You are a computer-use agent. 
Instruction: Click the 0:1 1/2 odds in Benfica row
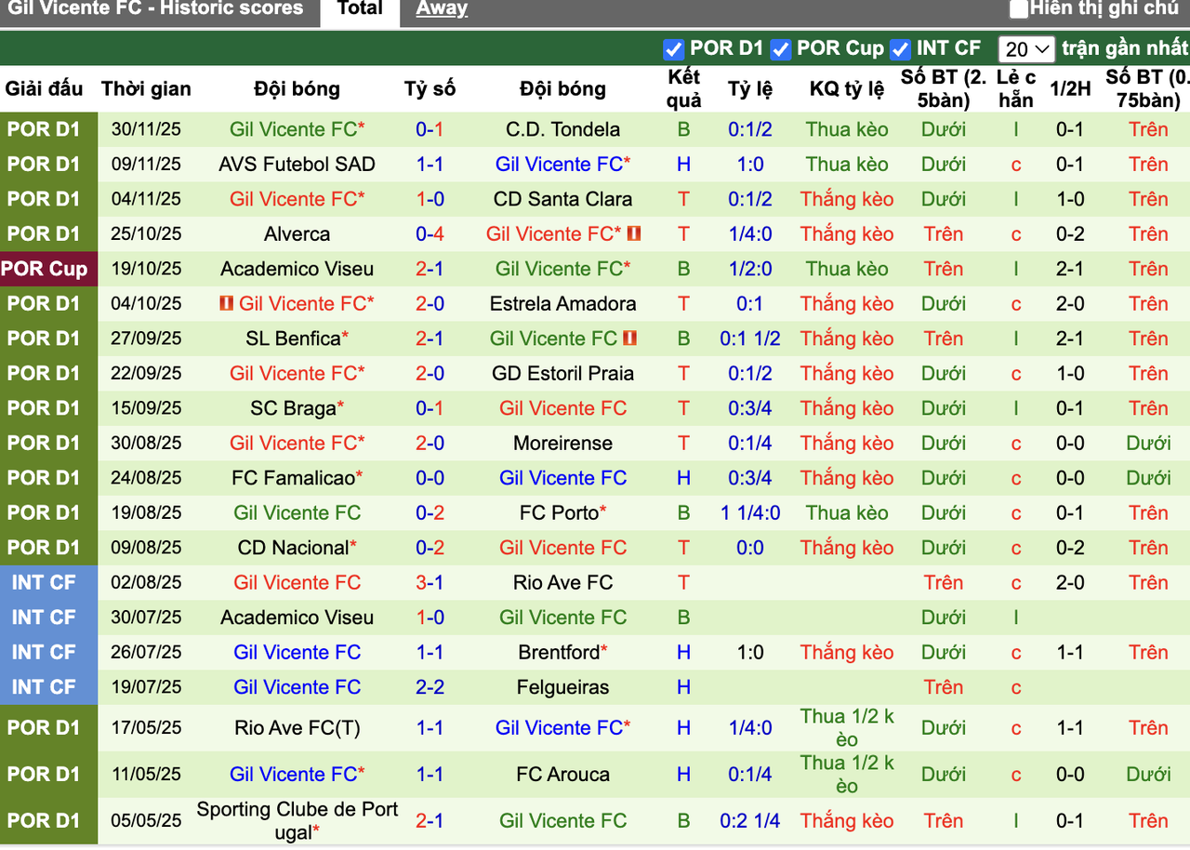coord(750,339)
